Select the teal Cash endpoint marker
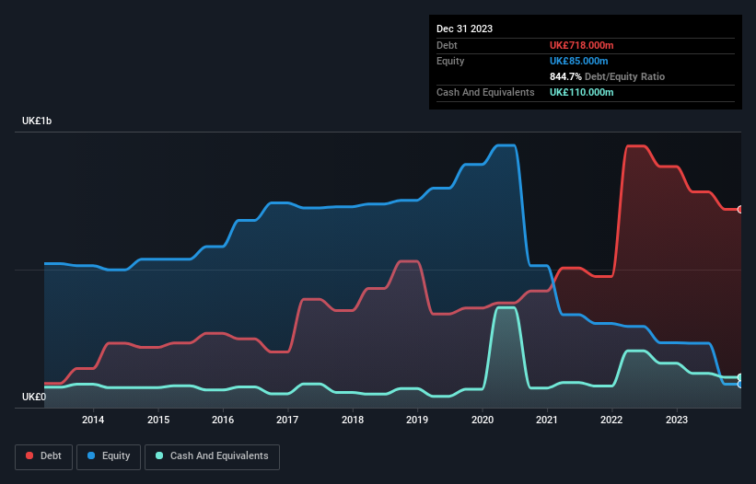This screenshot has width=756, height=484. tap(740, 377)
